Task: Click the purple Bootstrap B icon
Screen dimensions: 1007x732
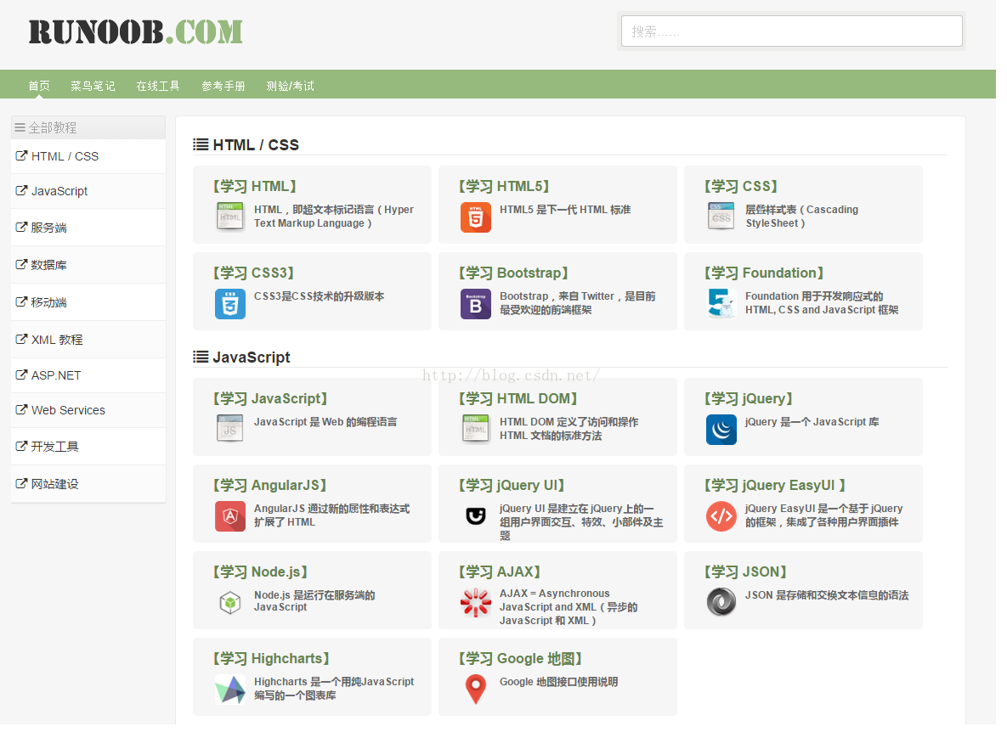Action: click(x=480, y=307)
